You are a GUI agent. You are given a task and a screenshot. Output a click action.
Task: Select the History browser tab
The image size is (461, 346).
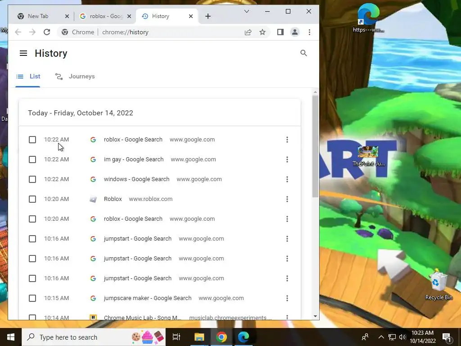(167, 16)
